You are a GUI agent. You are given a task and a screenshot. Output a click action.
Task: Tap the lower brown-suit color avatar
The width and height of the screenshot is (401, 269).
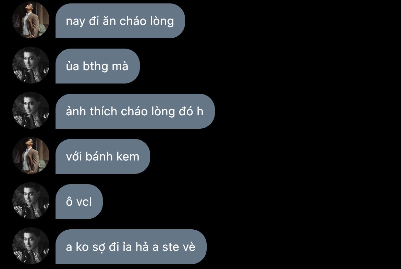[x=31, y=156]
